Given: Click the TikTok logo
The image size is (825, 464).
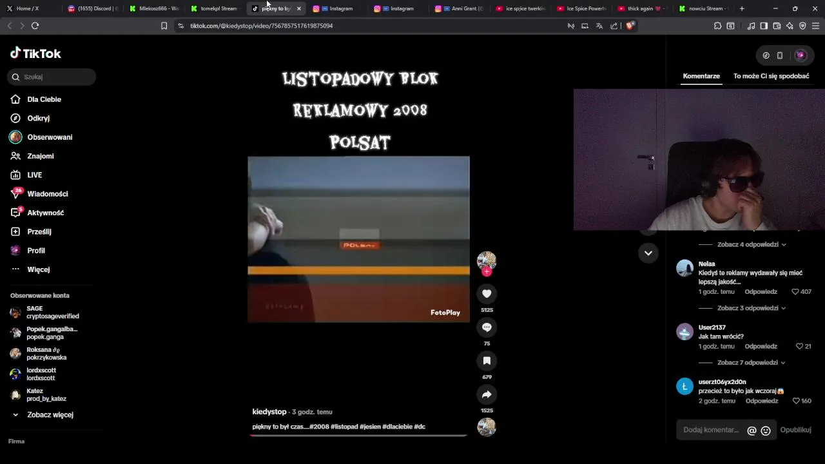Looking at the screenshot, I should 35,53.
